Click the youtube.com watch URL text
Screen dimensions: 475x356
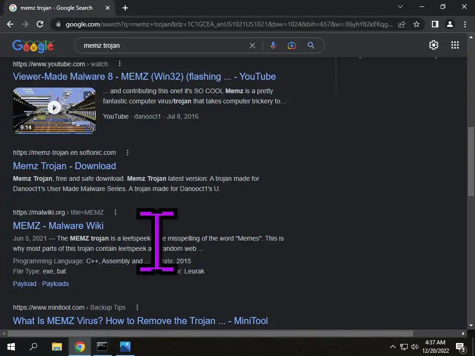(x=60, y=64)
